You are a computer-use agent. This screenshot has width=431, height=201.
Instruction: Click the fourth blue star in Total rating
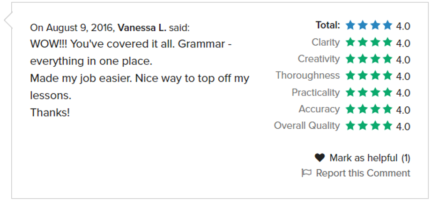[x=387, y=25]
